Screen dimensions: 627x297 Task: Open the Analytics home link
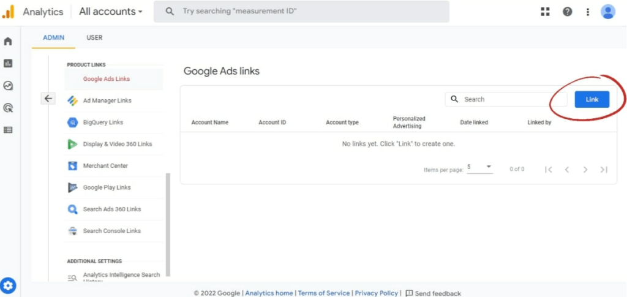[269, 293]
